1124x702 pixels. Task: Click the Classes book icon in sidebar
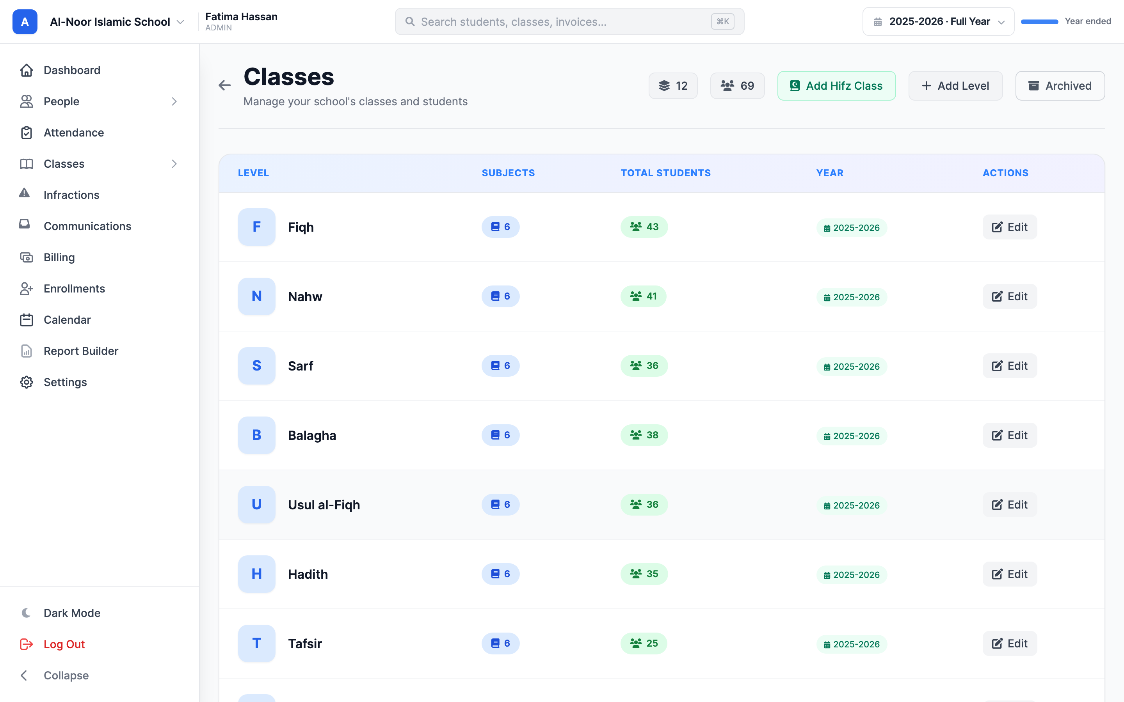tap(27, 163)
